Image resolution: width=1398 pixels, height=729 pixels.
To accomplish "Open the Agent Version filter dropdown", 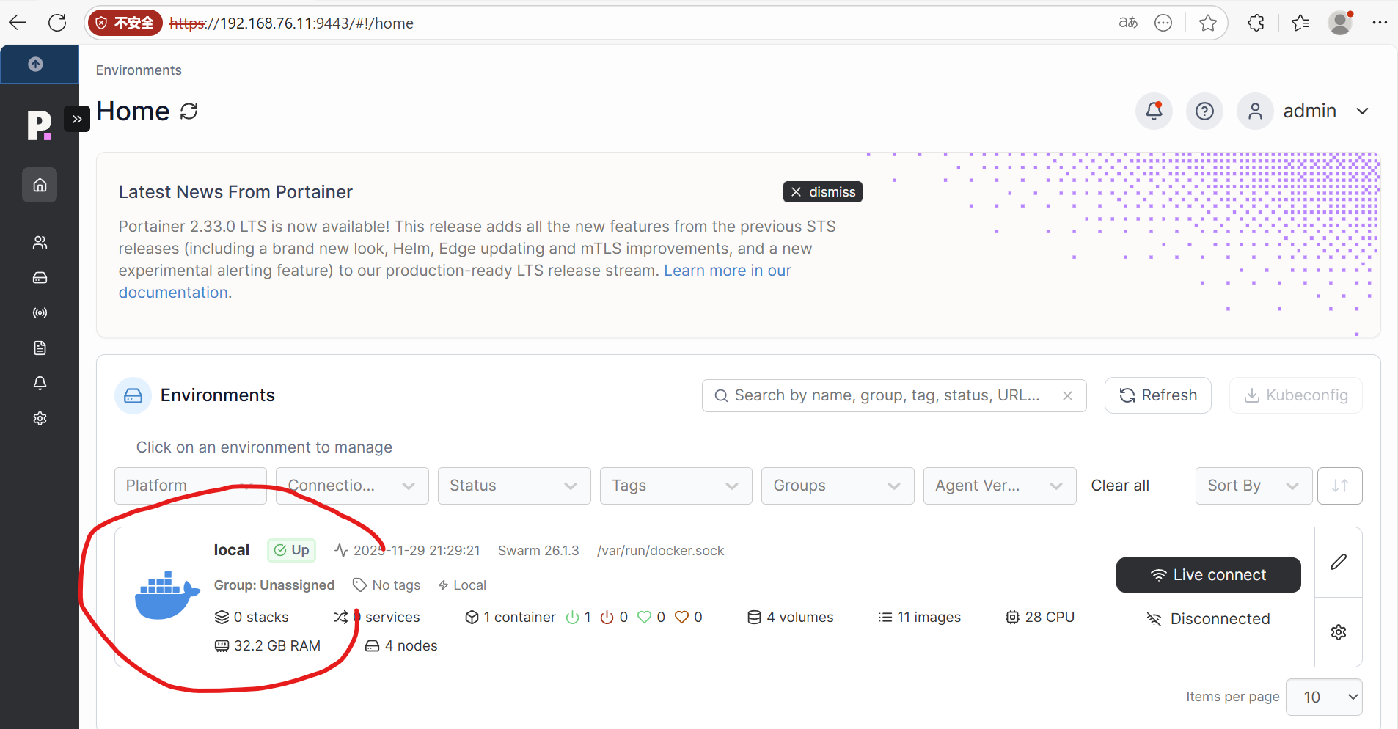I will tap(1000, 486).
